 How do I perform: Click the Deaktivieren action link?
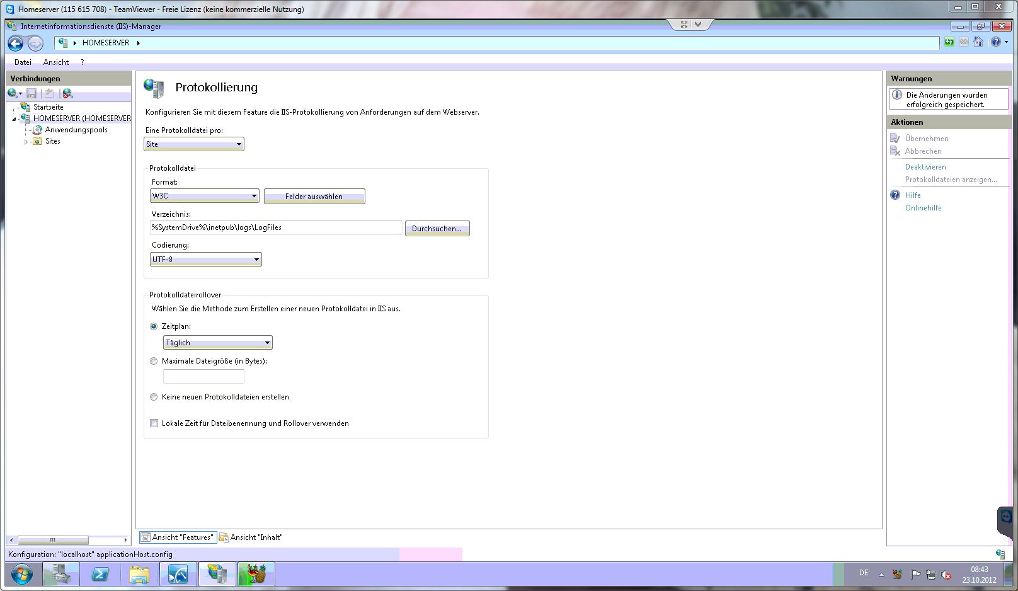(x=925, y=167)
